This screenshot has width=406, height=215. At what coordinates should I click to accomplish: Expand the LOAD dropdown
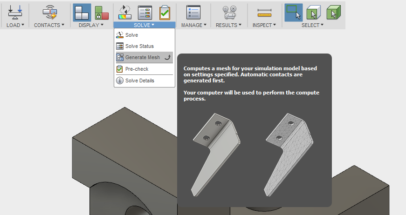tap(15, 25)
